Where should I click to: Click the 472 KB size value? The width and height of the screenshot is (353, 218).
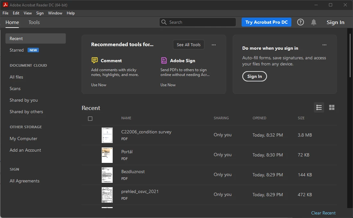305,195
